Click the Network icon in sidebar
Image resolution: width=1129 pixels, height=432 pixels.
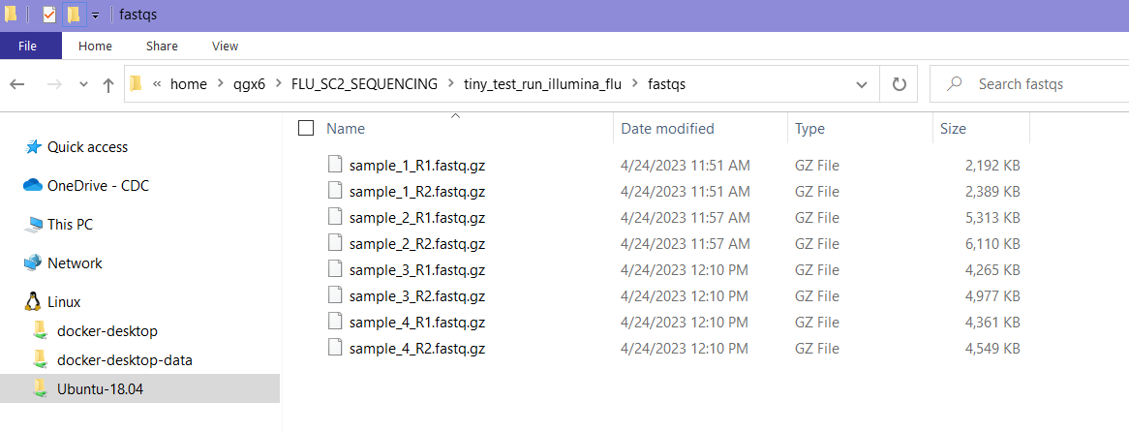tap(33, 262)
